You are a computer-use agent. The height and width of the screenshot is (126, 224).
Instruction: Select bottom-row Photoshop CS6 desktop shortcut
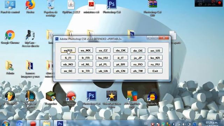click(91, 98)
